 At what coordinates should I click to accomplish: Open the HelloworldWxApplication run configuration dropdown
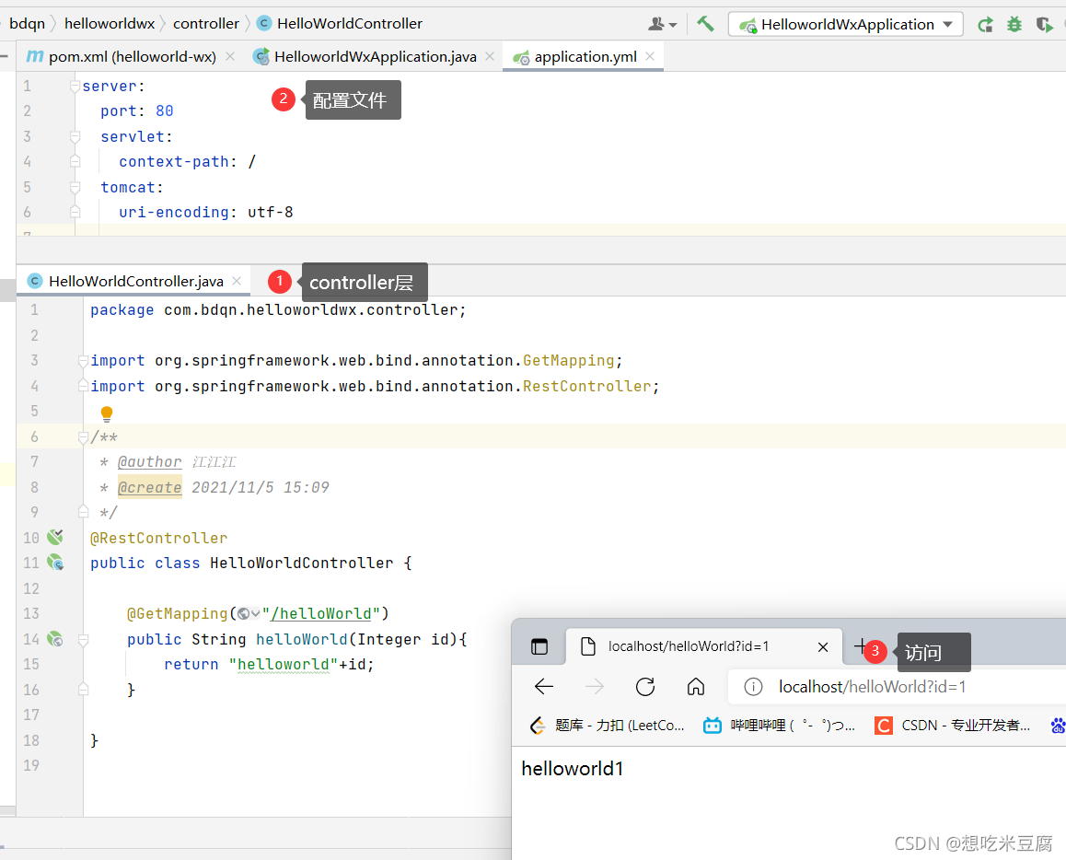pyautogui.click(x=846, y=25)
